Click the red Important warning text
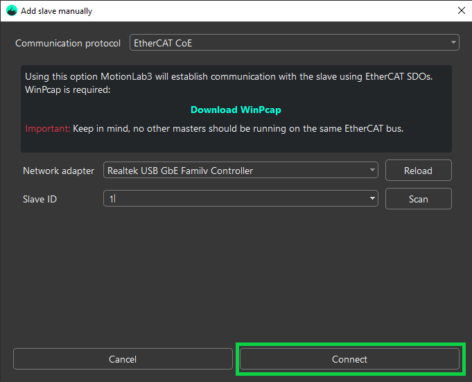The height and width of the screenshot is (382, 472). pyautogui.click(x=47, y=128)
